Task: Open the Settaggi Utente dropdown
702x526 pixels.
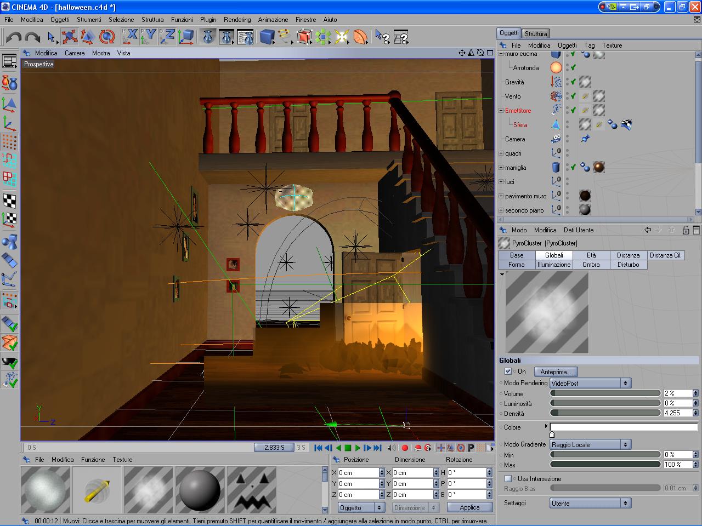Action: (591, 503)
